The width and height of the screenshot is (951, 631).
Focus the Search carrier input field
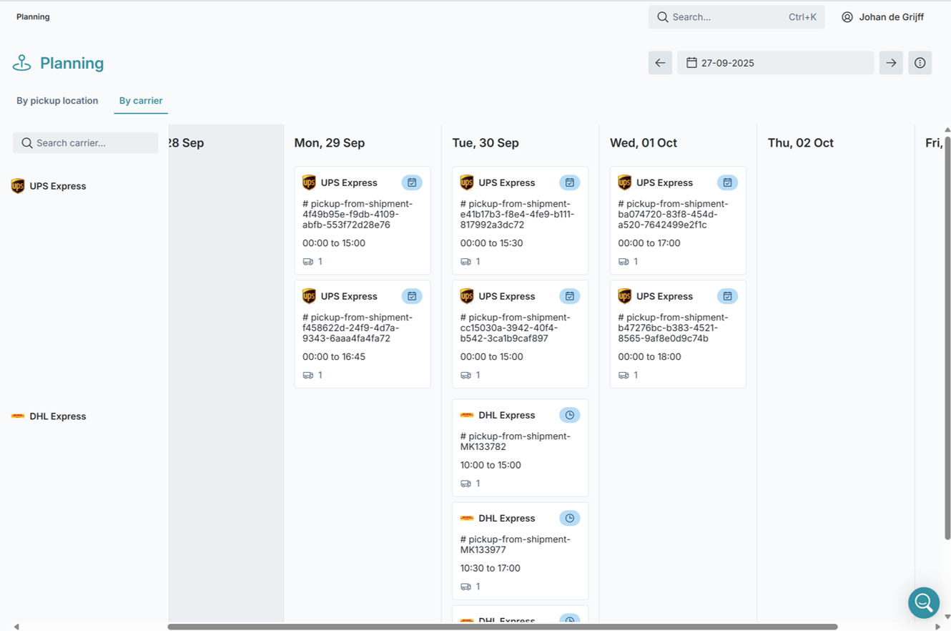pyautogui.click(x=86, y=143)
